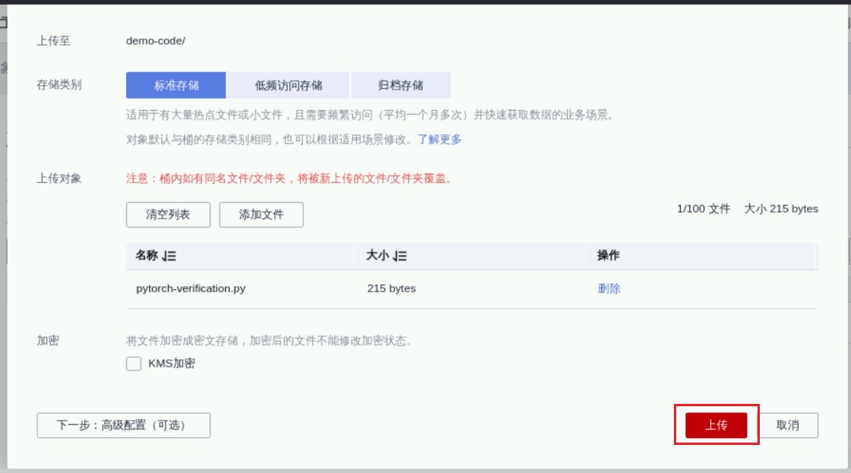Click the 1/100 文件 count text
Screen dimensions: 851x473
coord(703,209)
